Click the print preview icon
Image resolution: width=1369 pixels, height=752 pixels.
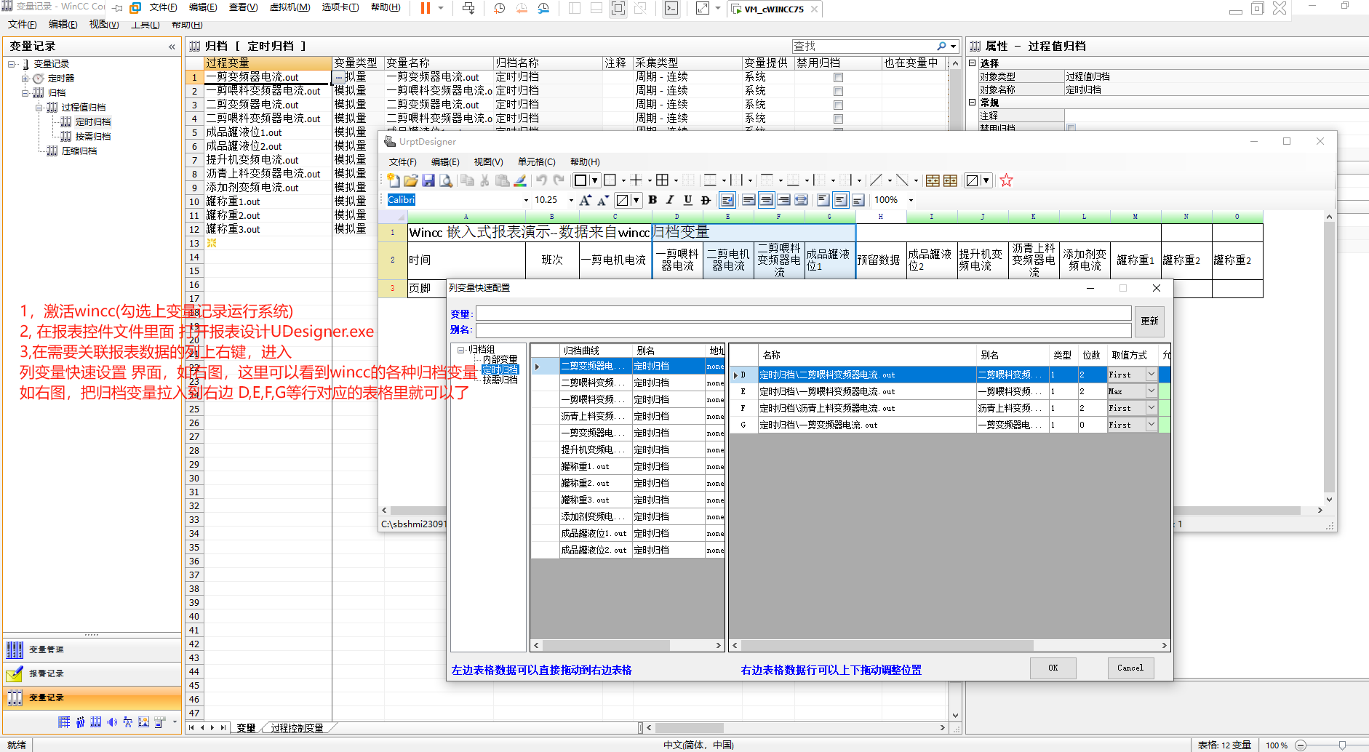pyautogui.click(x=446, y=180)
